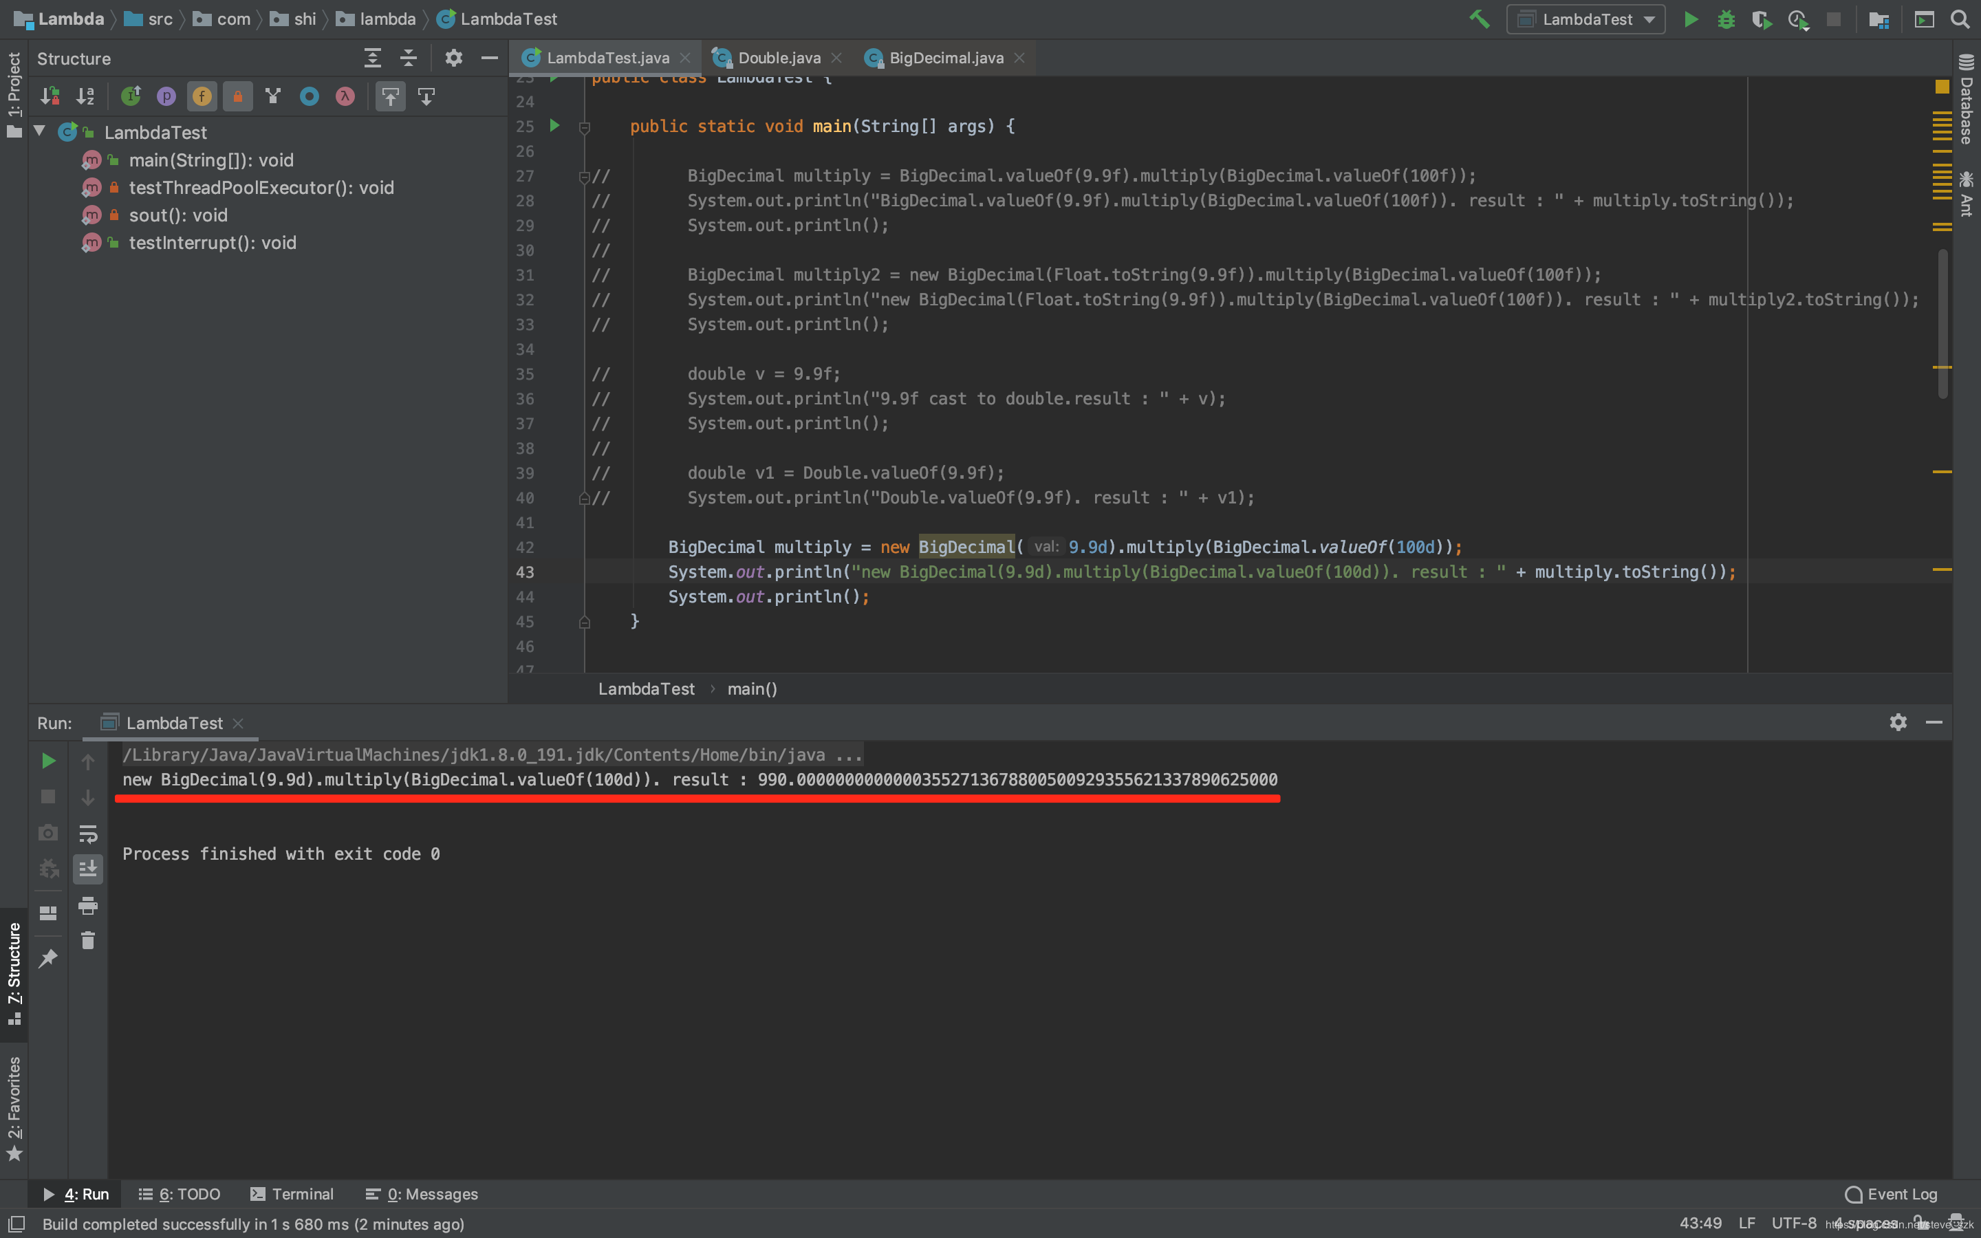Click the Debug bug icon in top toolbar

[1726, 19]
